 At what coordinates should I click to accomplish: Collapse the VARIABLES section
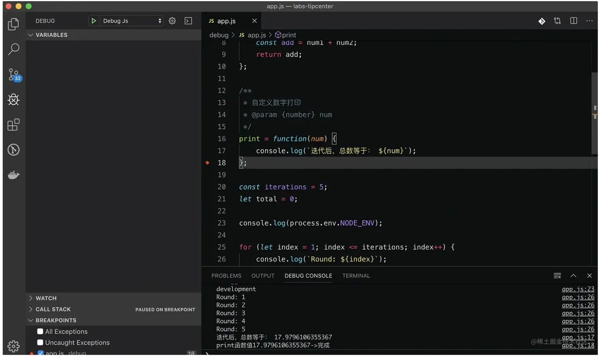coord(113,35)
